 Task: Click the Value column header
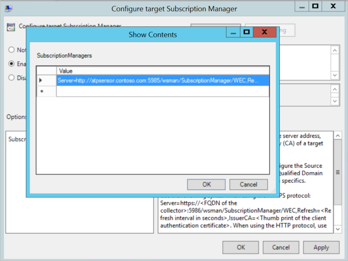(x=163, y=71)
